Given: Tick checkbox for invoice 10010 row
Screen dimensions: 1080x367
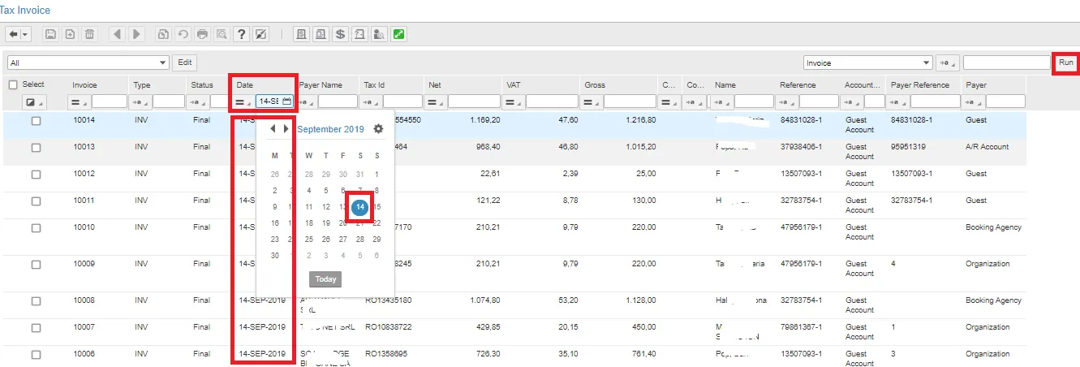Looking at the screenshot, I should tap(36, 228).
